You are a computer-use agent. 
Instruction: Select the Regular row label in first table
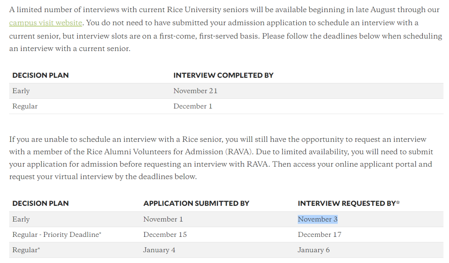[x=25, y=106]
